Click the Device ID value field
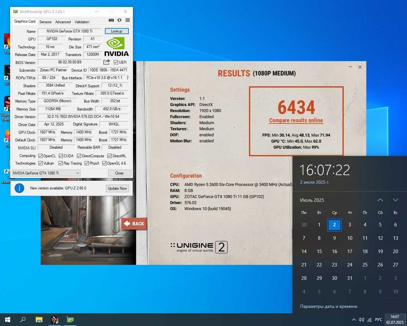The image size is (407, 326). (x=108, y=70)
